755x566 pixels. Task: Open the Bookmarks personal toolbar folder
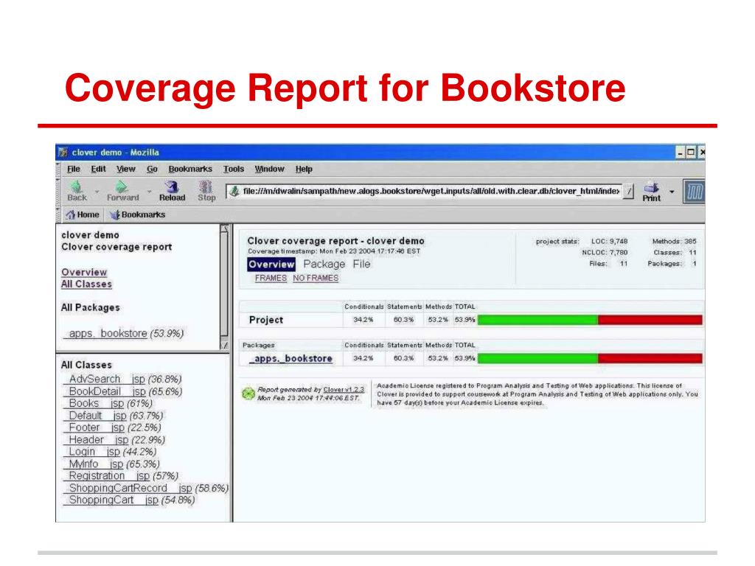[138, 214]
